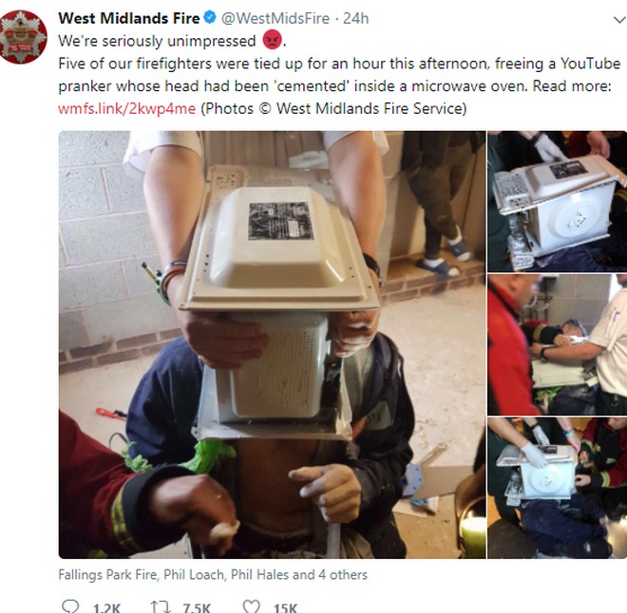The height and width of the screenshot is (613, 627).
Task: Click the angry face emoji
Action: (272, 40)
